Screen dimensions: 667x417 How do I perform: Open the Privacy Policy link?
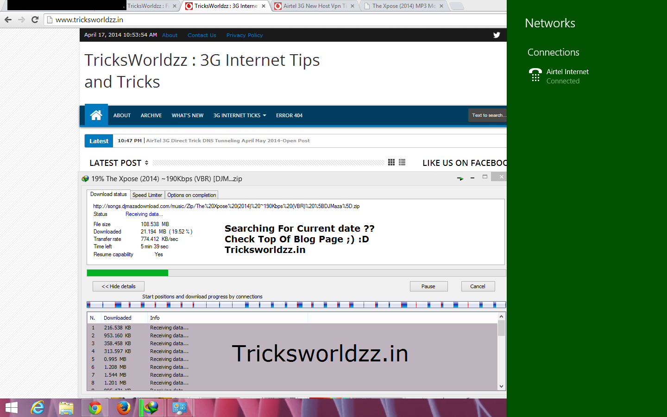tap(245, 35)
